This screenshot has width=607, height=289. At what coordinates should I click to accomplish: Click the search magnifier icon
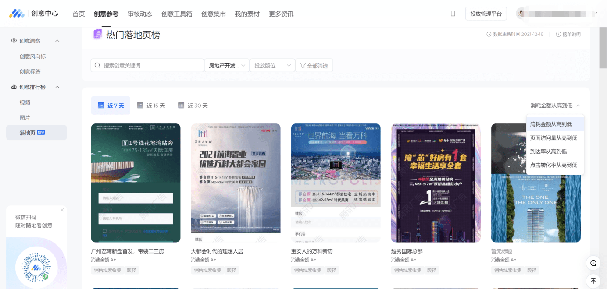click(97, 66)
